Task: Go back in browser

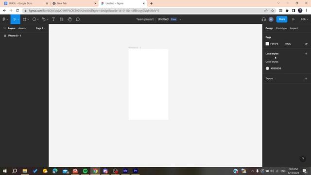Action: 4,11
